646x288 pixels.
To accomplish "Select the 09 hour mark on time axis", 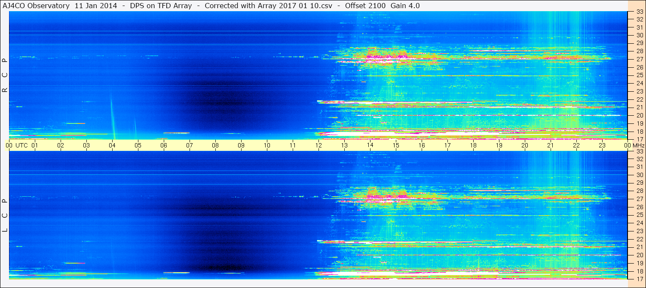I will (x=241, y=145).
